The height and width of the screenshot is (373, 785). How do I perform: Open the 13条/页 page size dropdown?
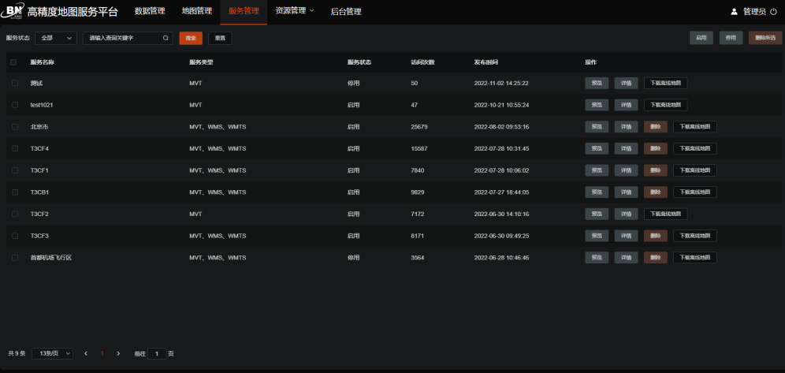[x=53, y=353]
